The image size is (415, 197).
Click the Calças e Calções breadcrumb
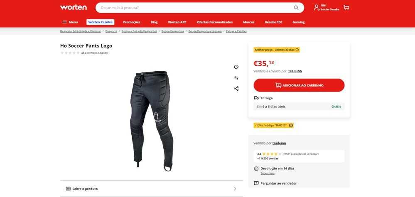pos(236,31)
